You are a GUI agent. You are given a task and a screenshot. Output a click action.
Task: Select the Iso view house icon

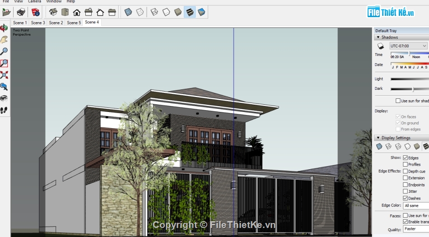click(53, 12)
